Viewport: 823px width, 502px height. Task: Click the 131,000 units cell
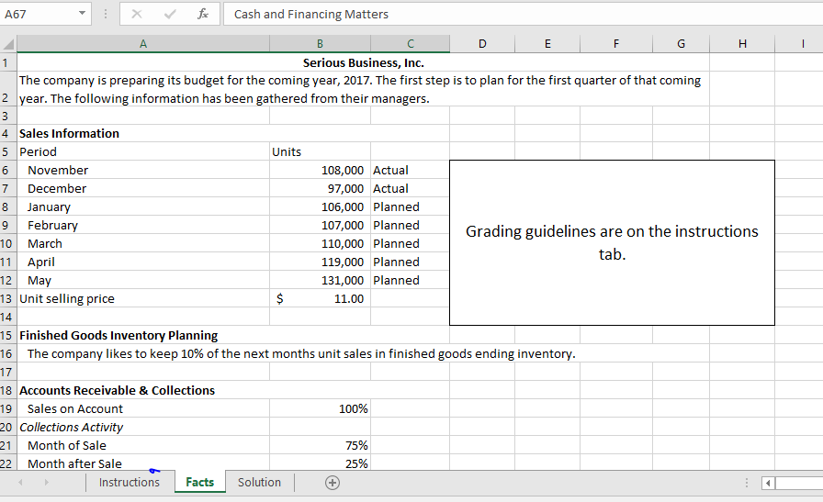pyautogui.click(x=320, y=280)
